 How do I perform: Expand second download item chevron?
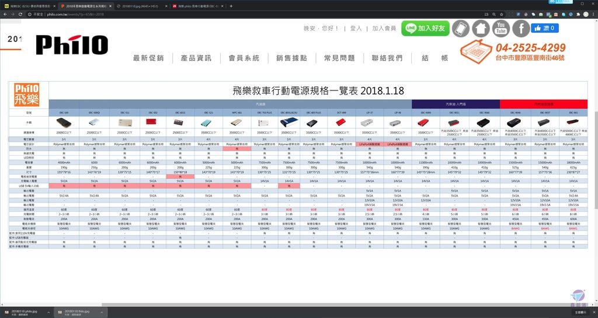click(x=102, y=313)
